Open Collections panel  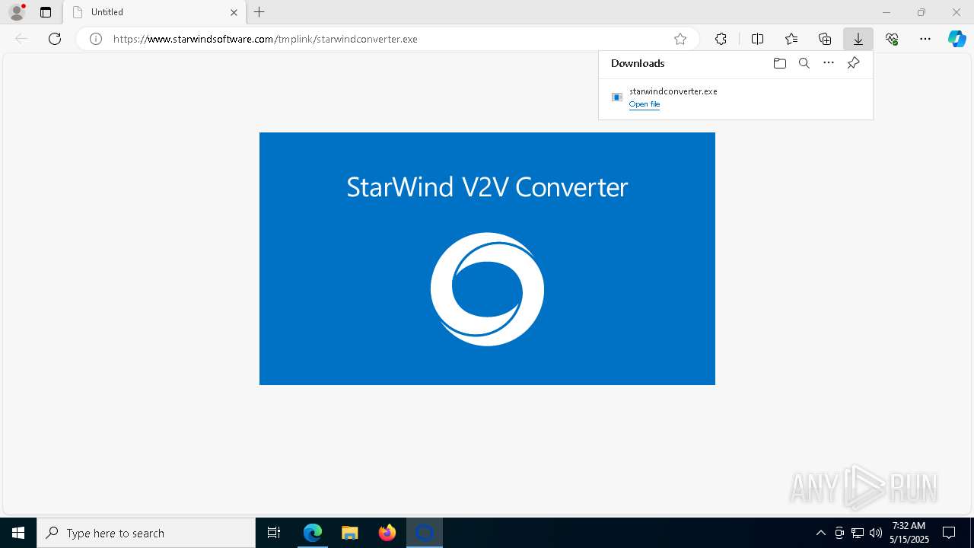click(825, 39)
